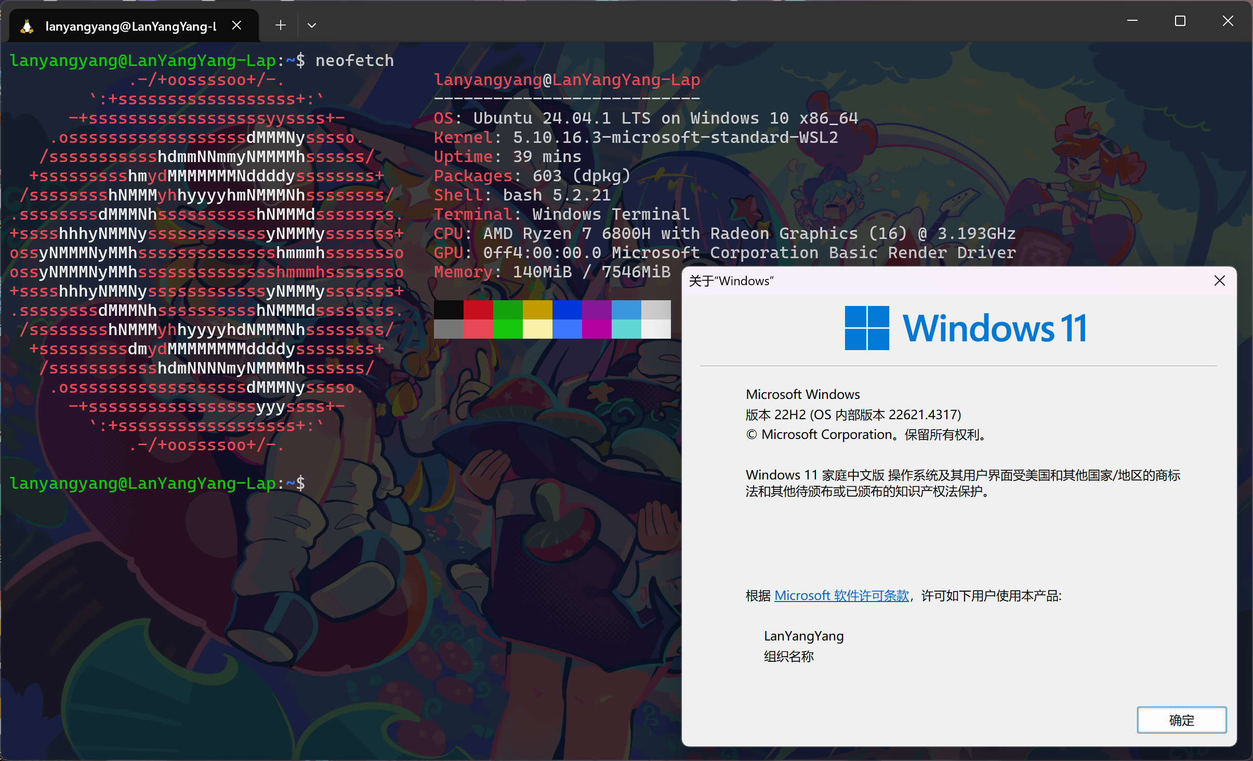Click the purple color block in neofetch
Viewport: 1253px width, 761px height.
tap(597, 310)
